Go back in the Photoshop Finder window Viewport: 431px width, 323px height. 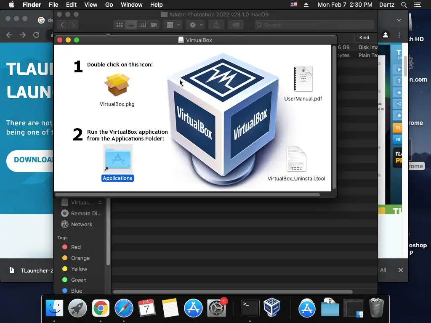click(x=62, y=25)
